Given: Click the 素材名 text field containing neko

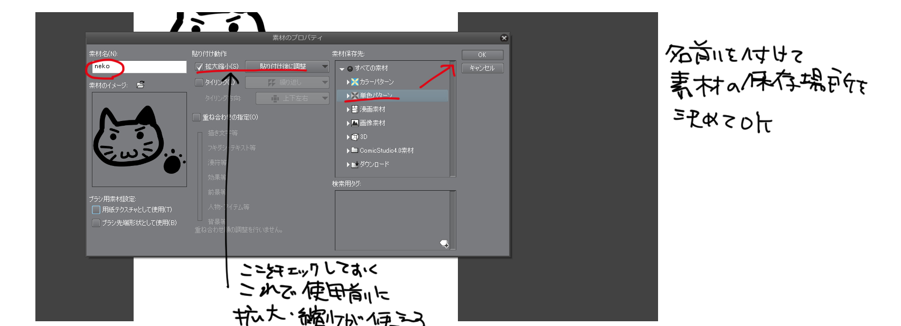Looking at the screenshot, I should coord(138,67).
